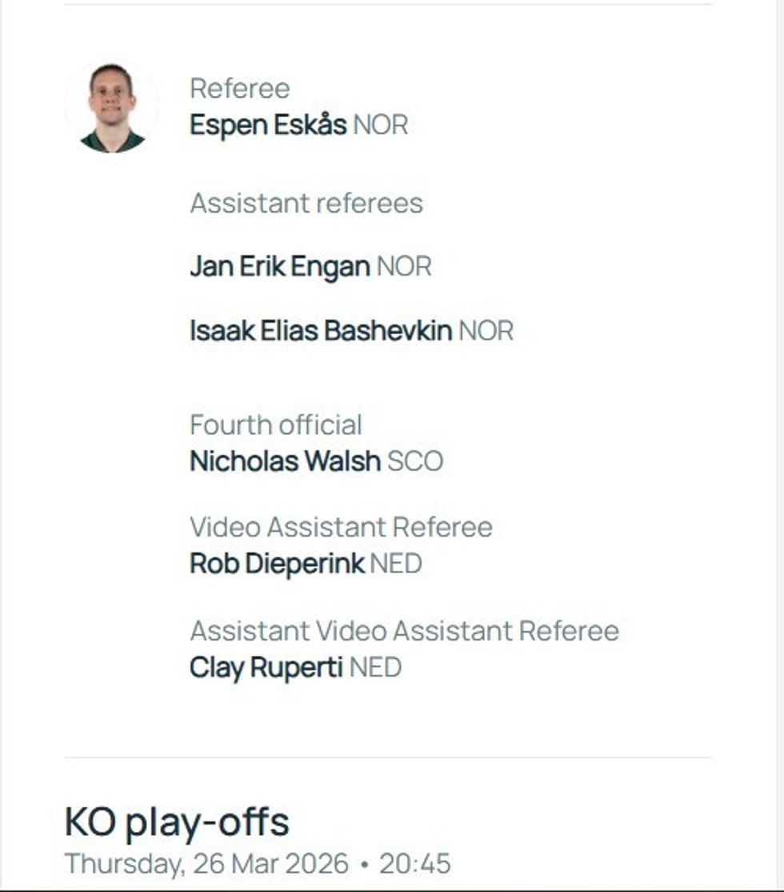The image size is (784, 892).
Task: Click the referee's profile photo
Action: point(112,107)
